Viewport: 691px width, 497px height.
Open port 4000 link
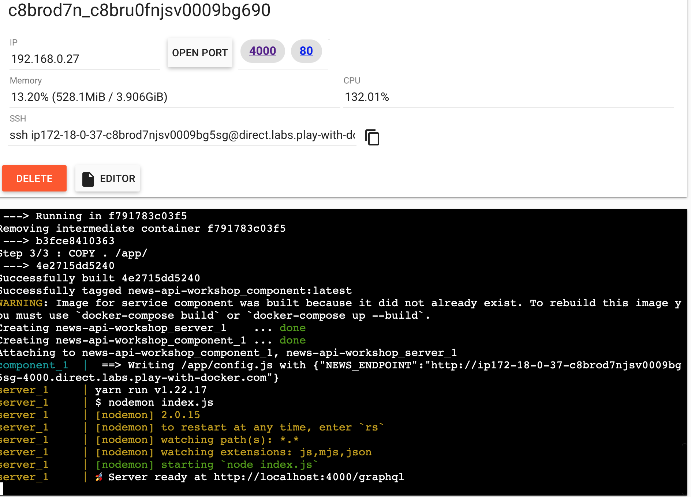263,51
